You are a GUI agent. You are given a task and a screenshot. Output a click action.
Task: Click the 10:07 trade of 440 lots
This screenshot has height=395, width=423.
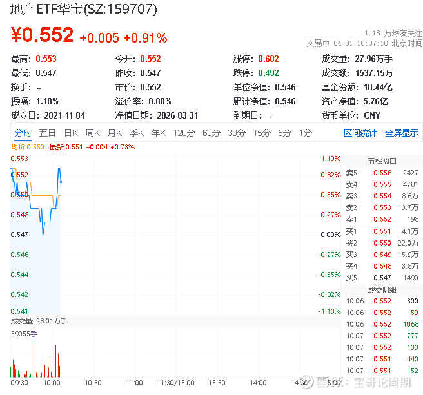382,359
